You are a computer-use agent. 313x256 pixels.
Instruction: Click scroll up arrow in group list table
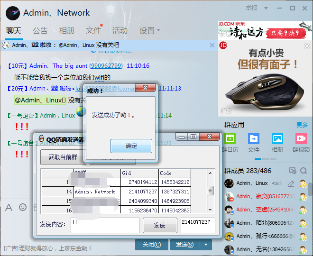point(210,173)
